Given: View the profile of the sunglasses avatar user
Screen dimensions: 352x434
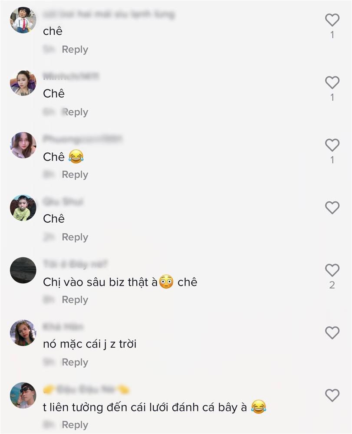Looking at the screenshot, I should coord(23,395).
